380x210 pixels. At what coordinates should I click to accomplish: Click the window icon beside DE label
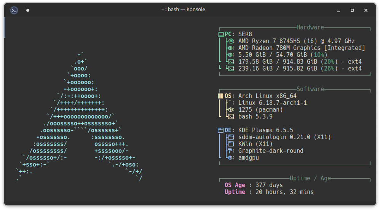tap(220, 130)
